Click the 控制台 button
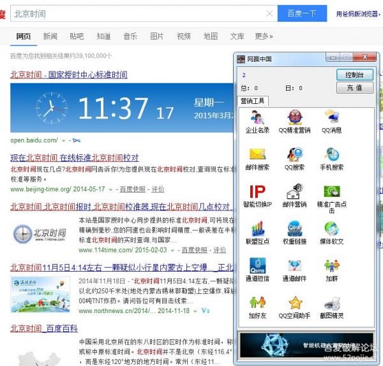The width and height of the screenshot is (383, 366). pyautogui.click(x=355, y=75)
